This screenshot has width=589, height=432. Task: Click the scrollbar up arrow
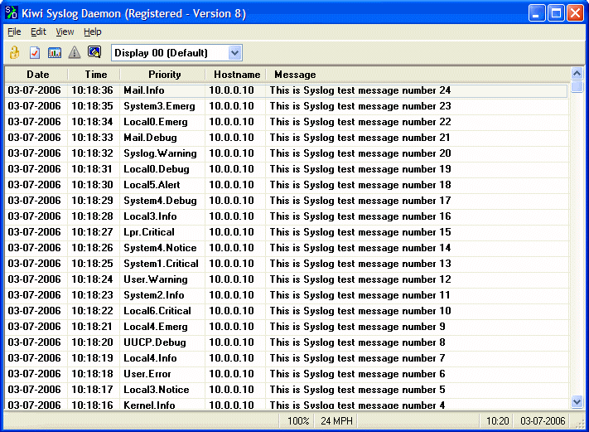[577, 73]
